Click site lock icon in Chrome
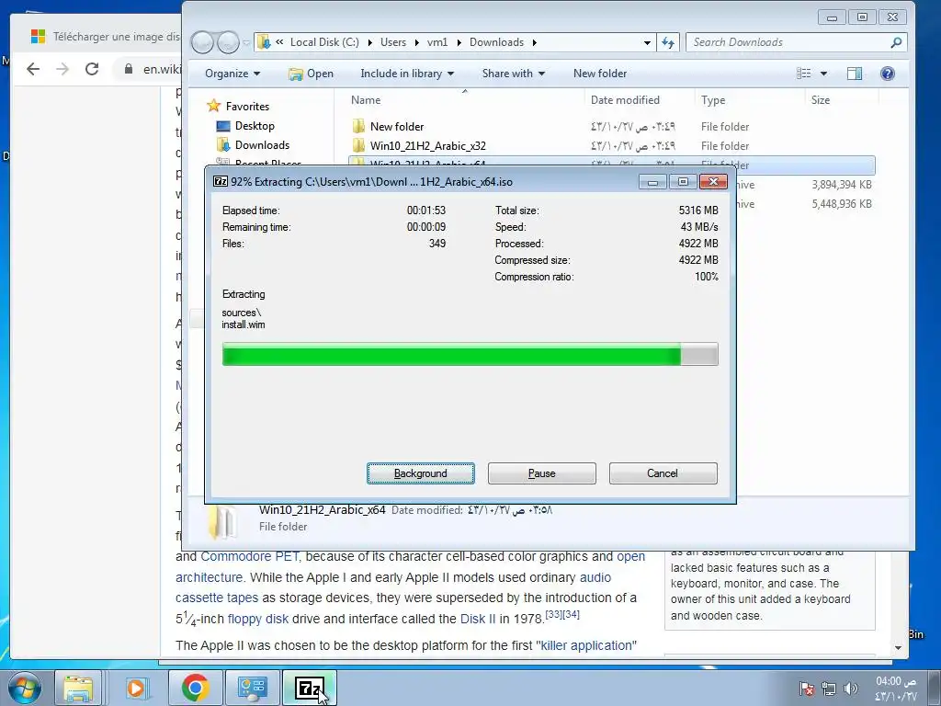The height and width of the screenshot is (706, 941). pyautogui.click(x=129, y=69)
